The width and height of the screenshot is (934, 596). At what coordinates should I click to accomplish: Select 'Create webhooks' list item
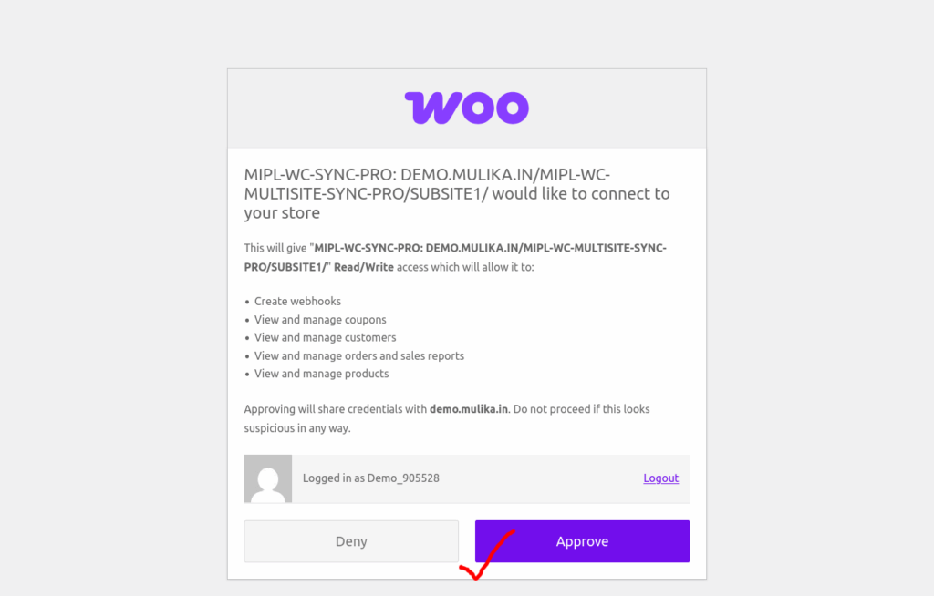pyautogui.click(x=297, y=302)
